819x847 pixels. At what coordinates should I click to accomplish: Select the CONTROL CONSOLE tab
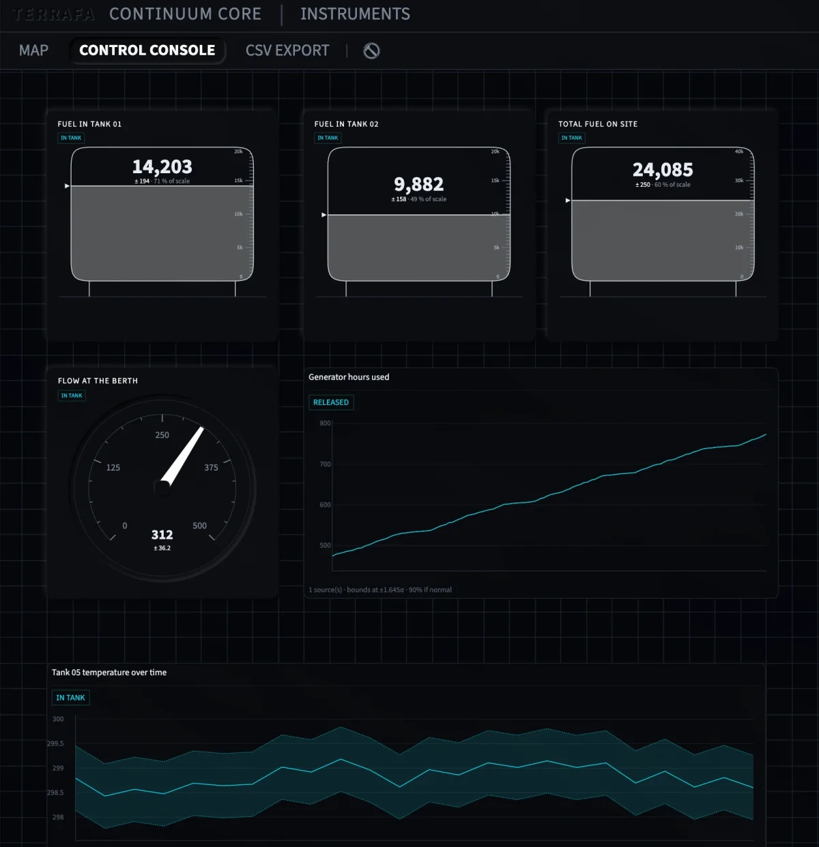tap(147, 50)
